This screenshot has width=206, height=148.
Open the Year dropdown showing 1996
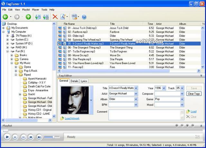(x=164, y=88)
